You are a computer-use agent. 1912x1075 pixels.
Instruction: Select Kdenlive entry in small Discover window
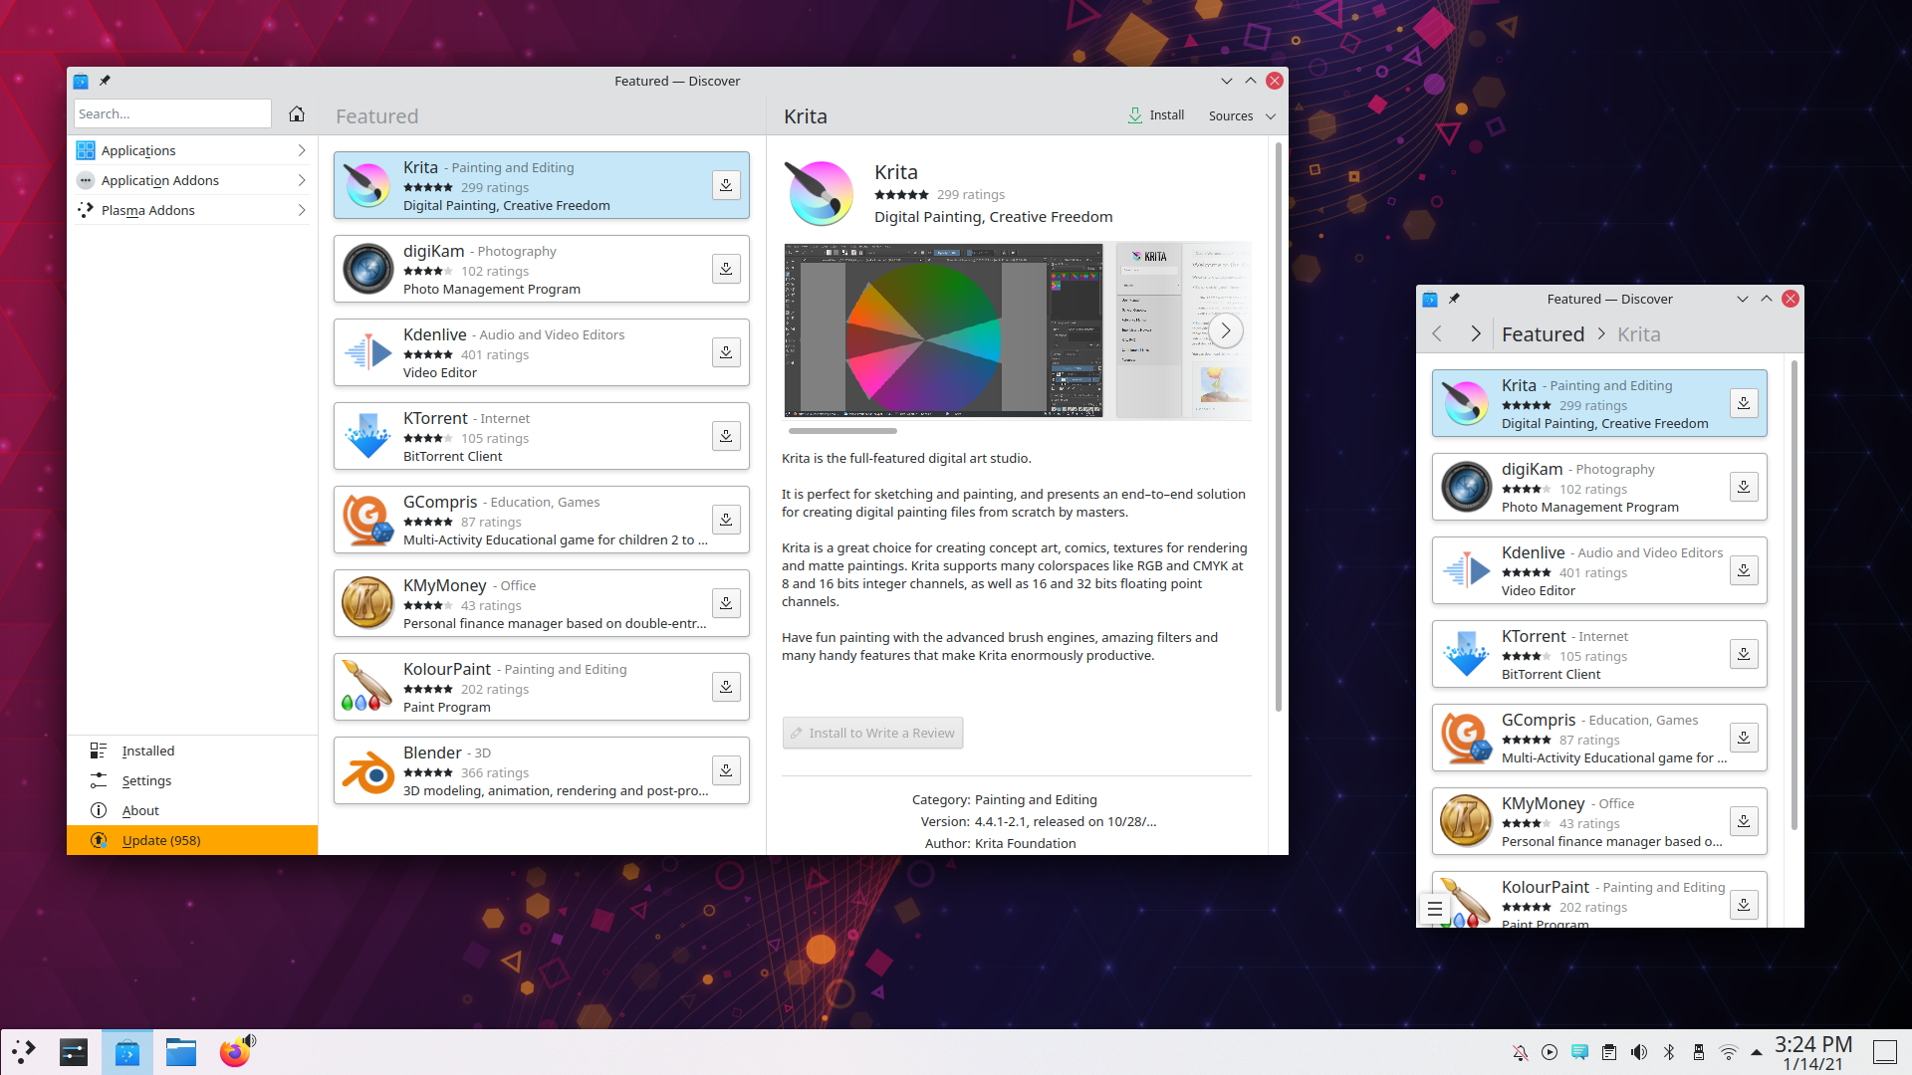tap(1598, 570)
